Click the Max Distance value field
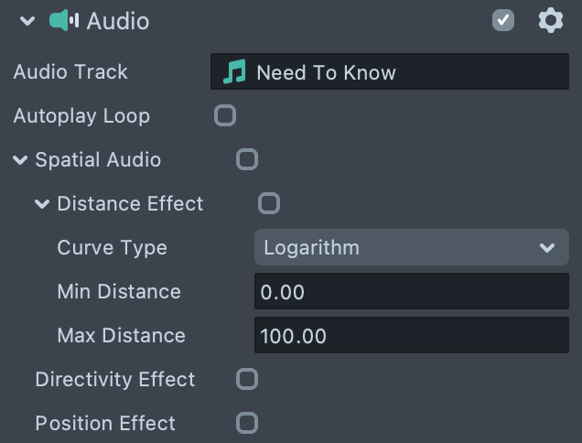 pos(411,336)
